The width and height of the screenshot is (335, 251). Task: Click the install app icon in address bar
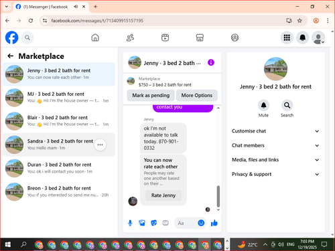point(289,21)
